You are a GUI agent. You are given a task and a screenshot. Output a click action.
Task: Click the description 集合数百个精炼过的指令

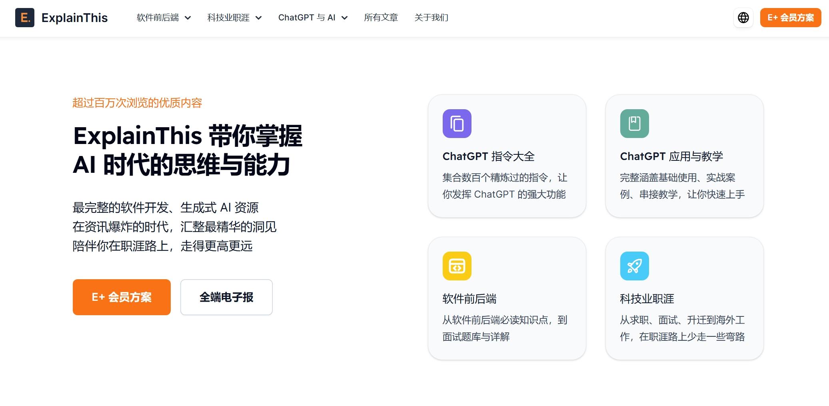[505, 186]
